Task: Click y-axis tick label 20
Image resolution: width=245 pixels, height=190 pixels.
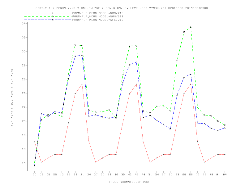Action: 24,121
